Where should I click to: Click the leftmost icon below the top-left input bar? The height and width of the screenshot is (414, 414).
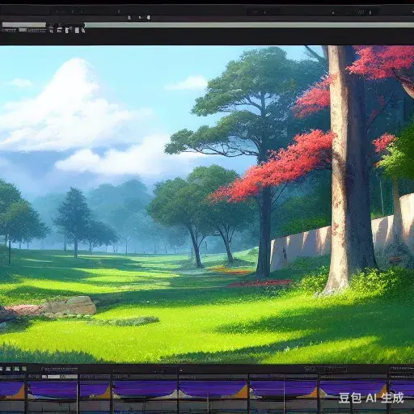[51, 30]
